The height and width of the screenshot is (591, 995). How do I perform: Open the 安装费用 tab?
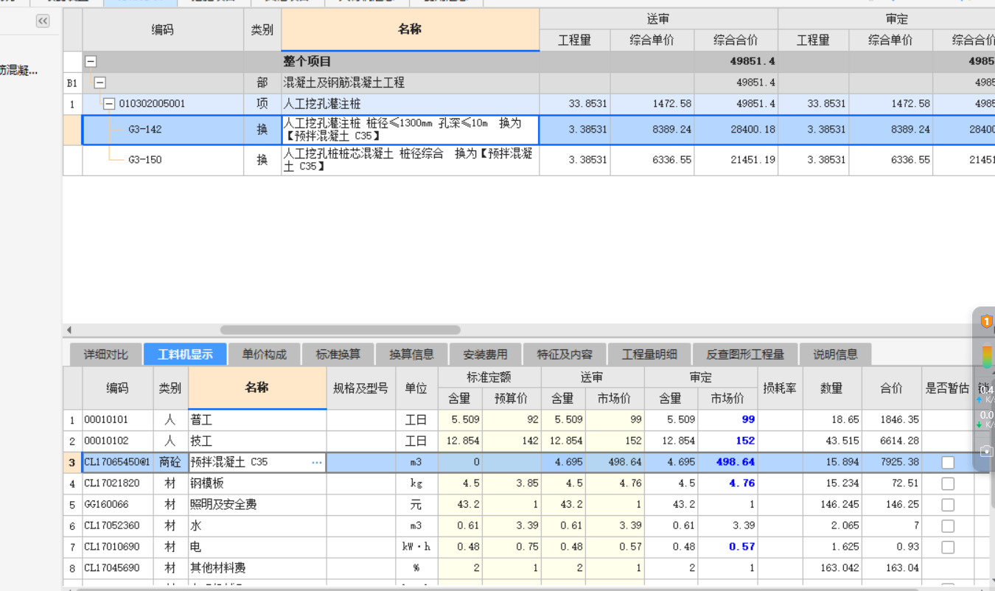[x=486, y=354]
